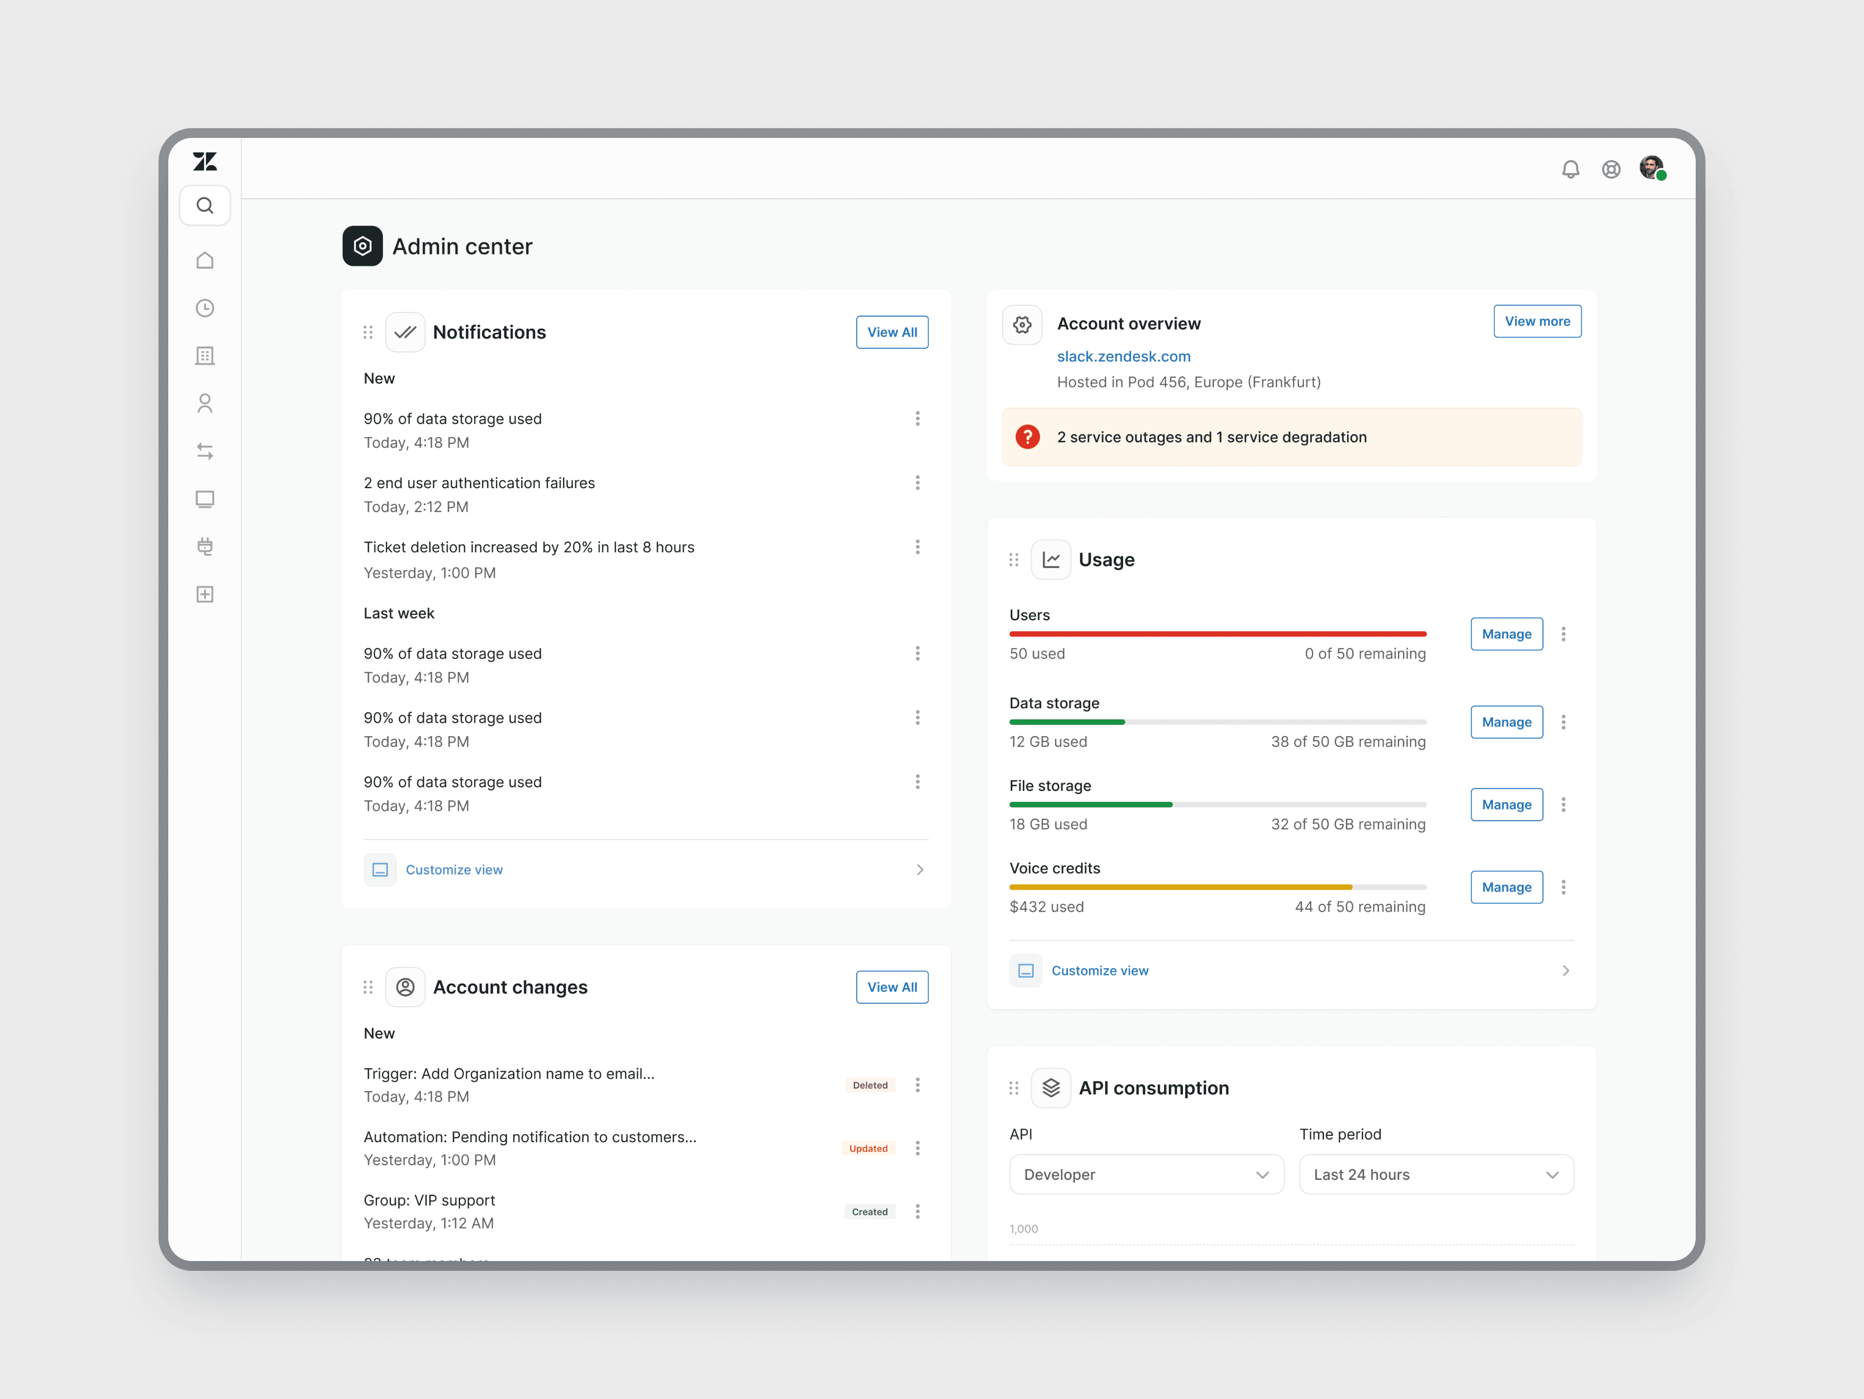The height and width of the screenshot is (1399, 1864).
Task: Open the building account sidebar icon
Action: click(205, 356)
